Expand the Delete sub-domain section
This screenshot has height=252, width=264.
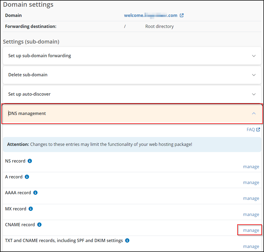[x=254, y=75]
